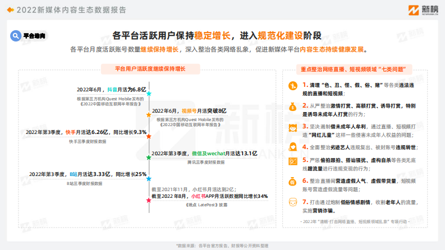Click the item 1 text 清理色、丑、怪、假、俗、赌
The width and height of the screenshot is (445, 250).
[358, 89]
